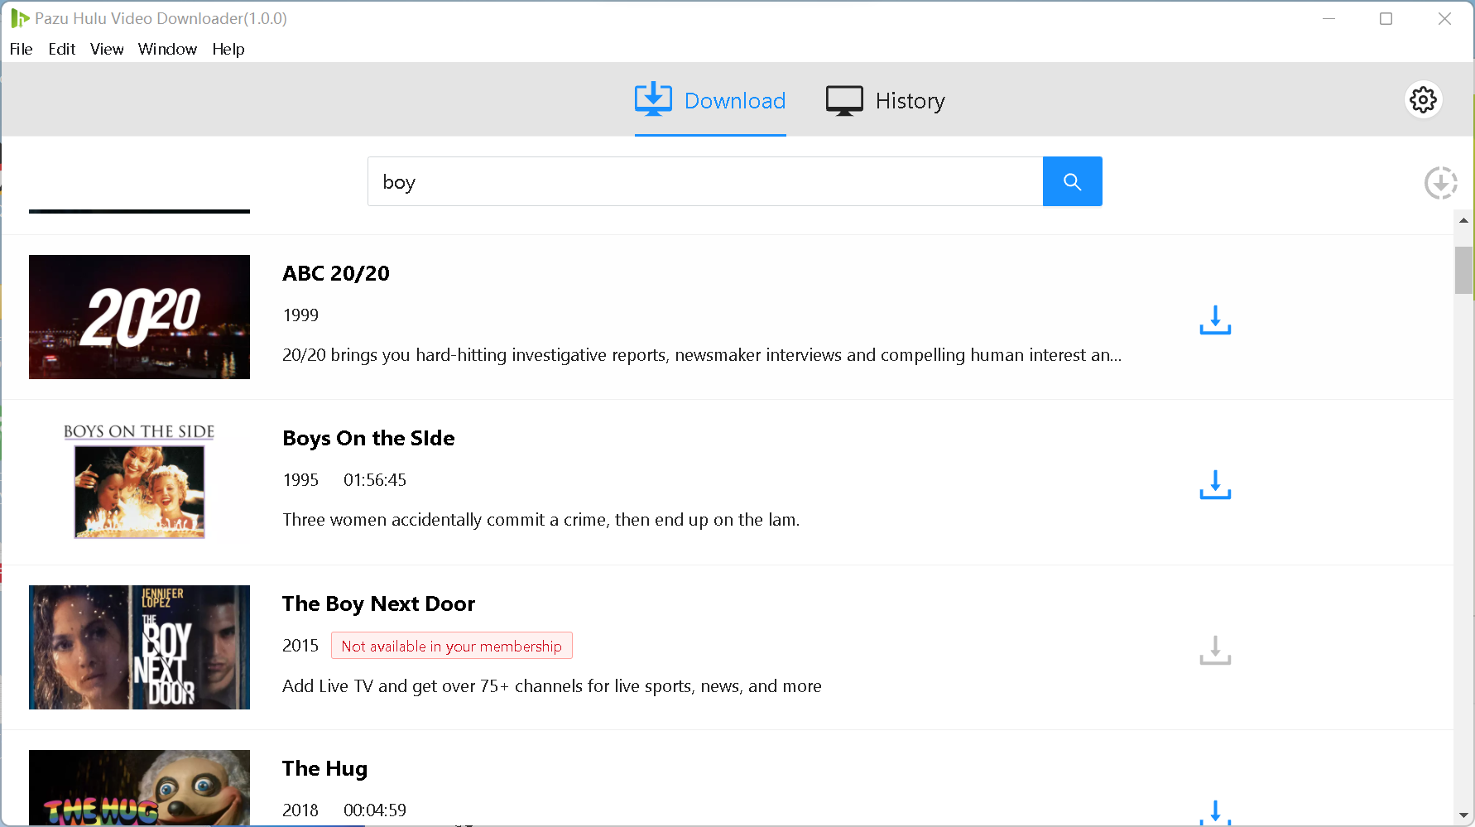Viewport: 1475px width, 827px height.
Task: Select The Boy Next Door poster thumbnail
Action: pyautogui.click(x=139, y=647)
